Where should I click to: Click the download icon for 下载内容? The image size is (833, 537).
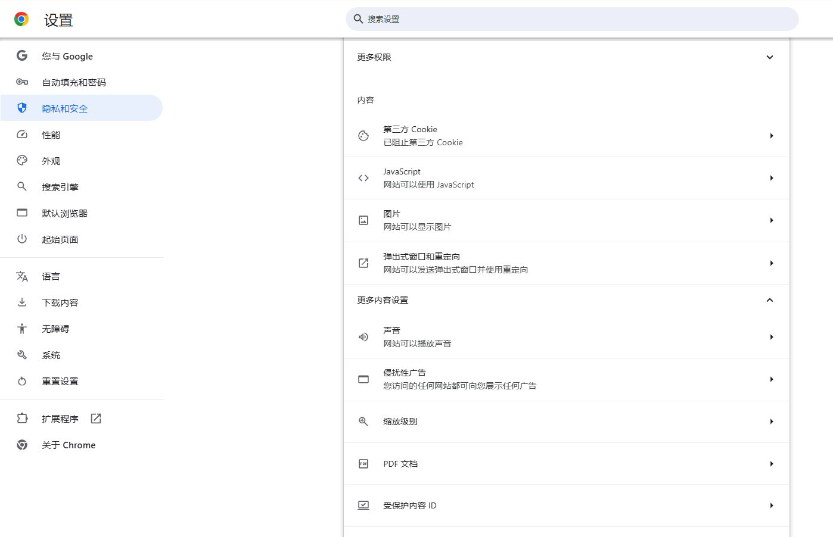click(22, 302)
